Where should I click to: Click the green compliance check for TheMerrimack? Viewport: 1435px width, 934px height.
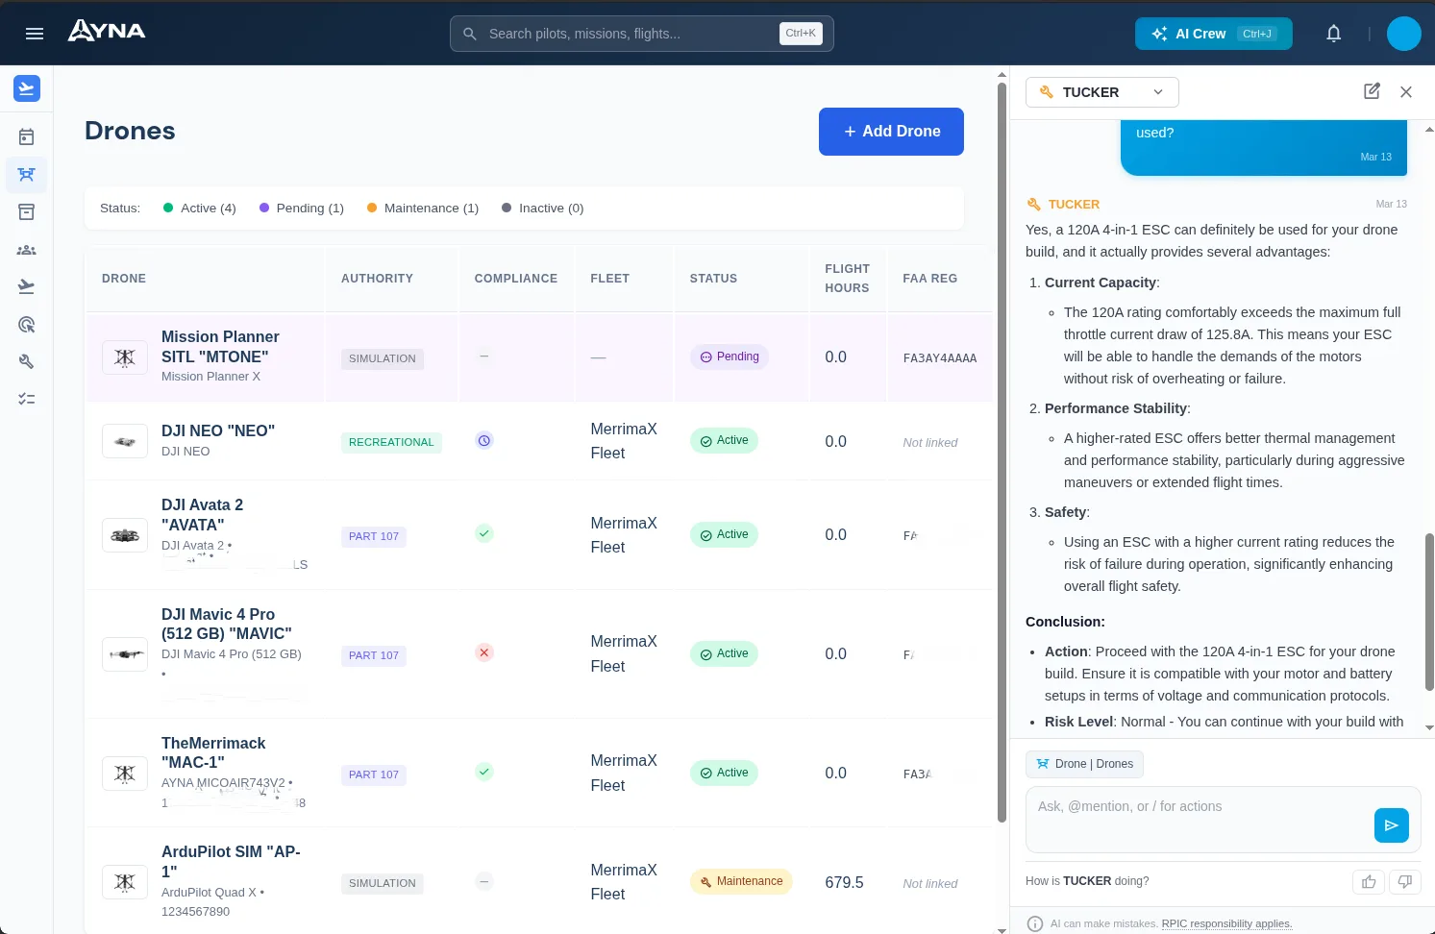pos(484,772)
